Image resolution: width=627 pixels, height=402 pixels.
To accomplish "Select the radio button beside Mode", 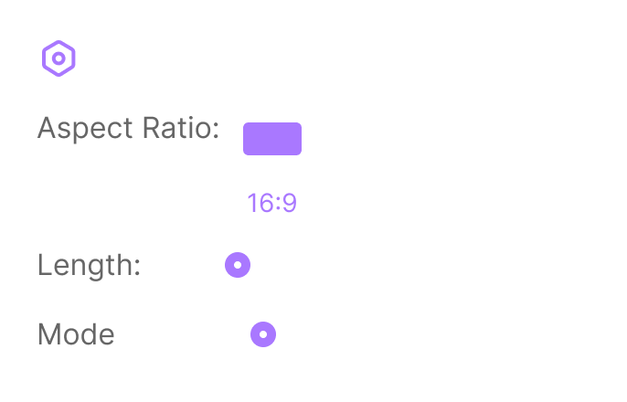I will click(x=263, y=335).
